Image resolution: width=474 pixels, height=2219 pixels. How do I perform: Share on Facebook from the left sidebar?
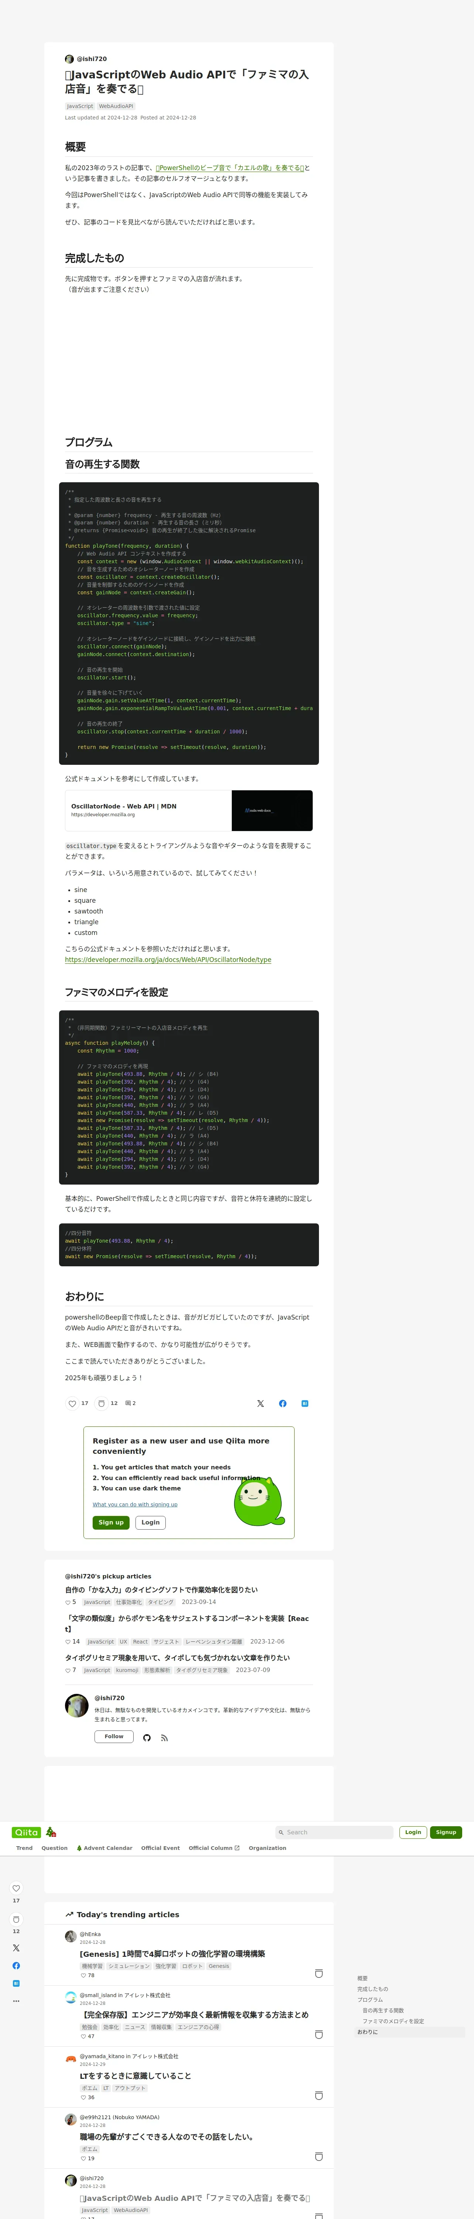click(16, 1966)
